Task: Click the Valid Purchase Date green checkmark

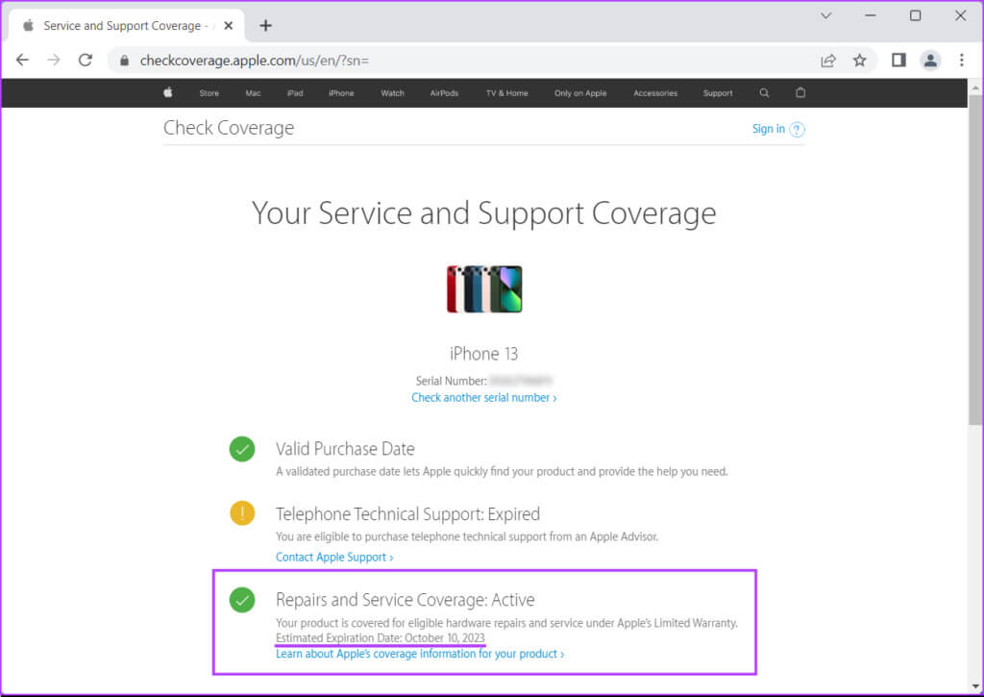Action: (242, 449)
